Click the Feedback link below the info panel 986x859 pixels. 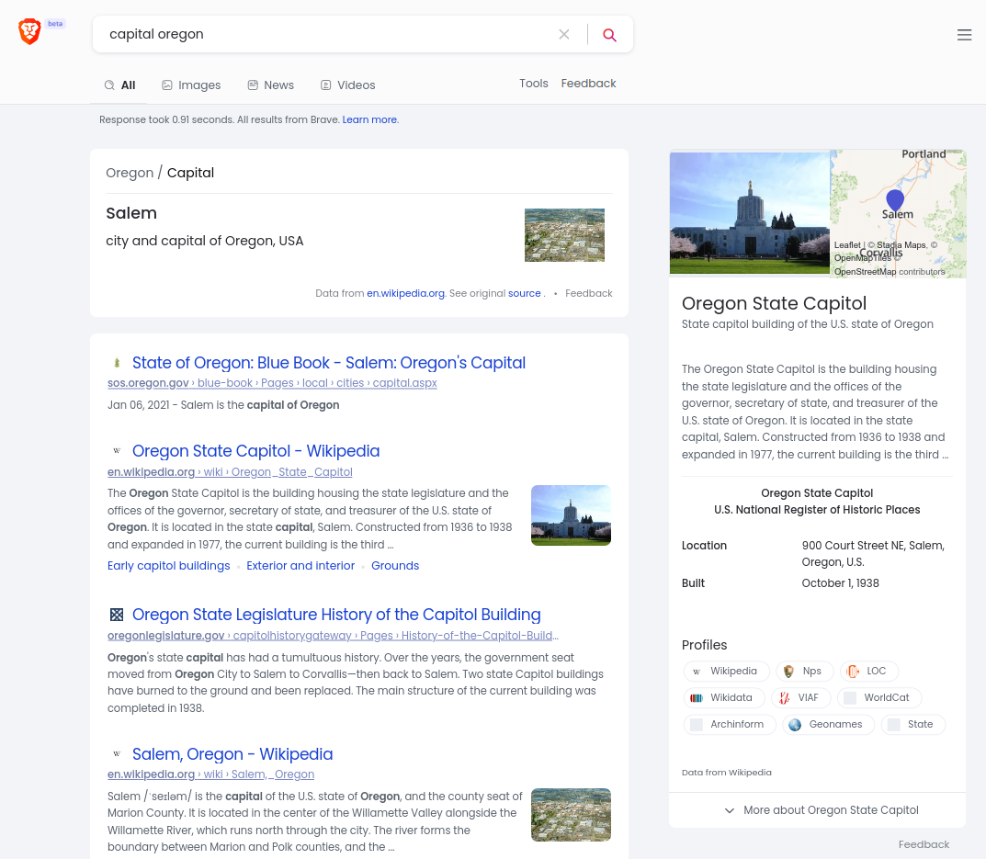pos(924,844)
